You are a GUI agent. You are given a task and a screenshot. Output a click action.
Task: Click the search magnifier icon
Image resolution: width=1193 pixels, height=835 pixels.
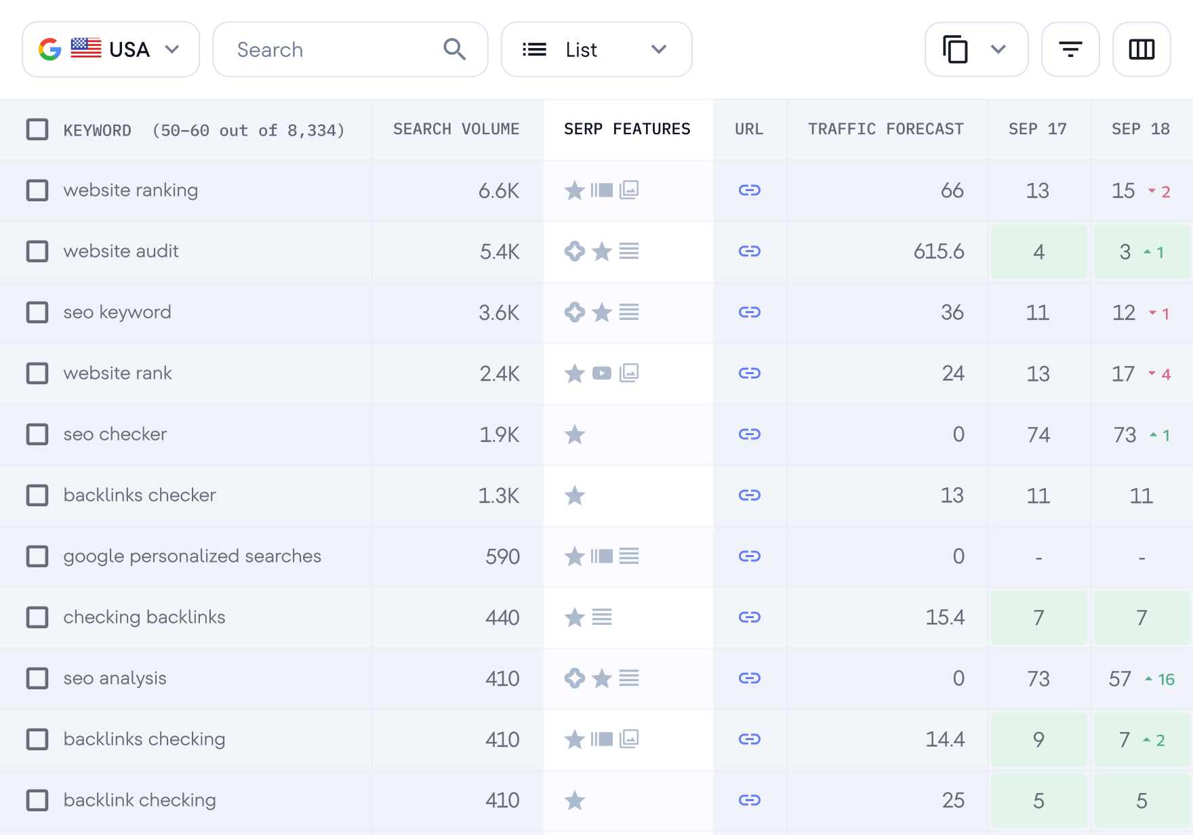[x=454, y=49]
